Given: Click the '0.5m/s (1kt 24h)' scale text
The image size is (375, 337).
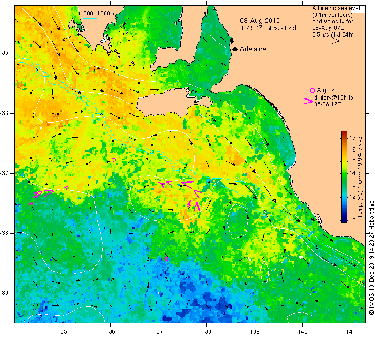Looking at the screenshot, I should click(333, 35).
